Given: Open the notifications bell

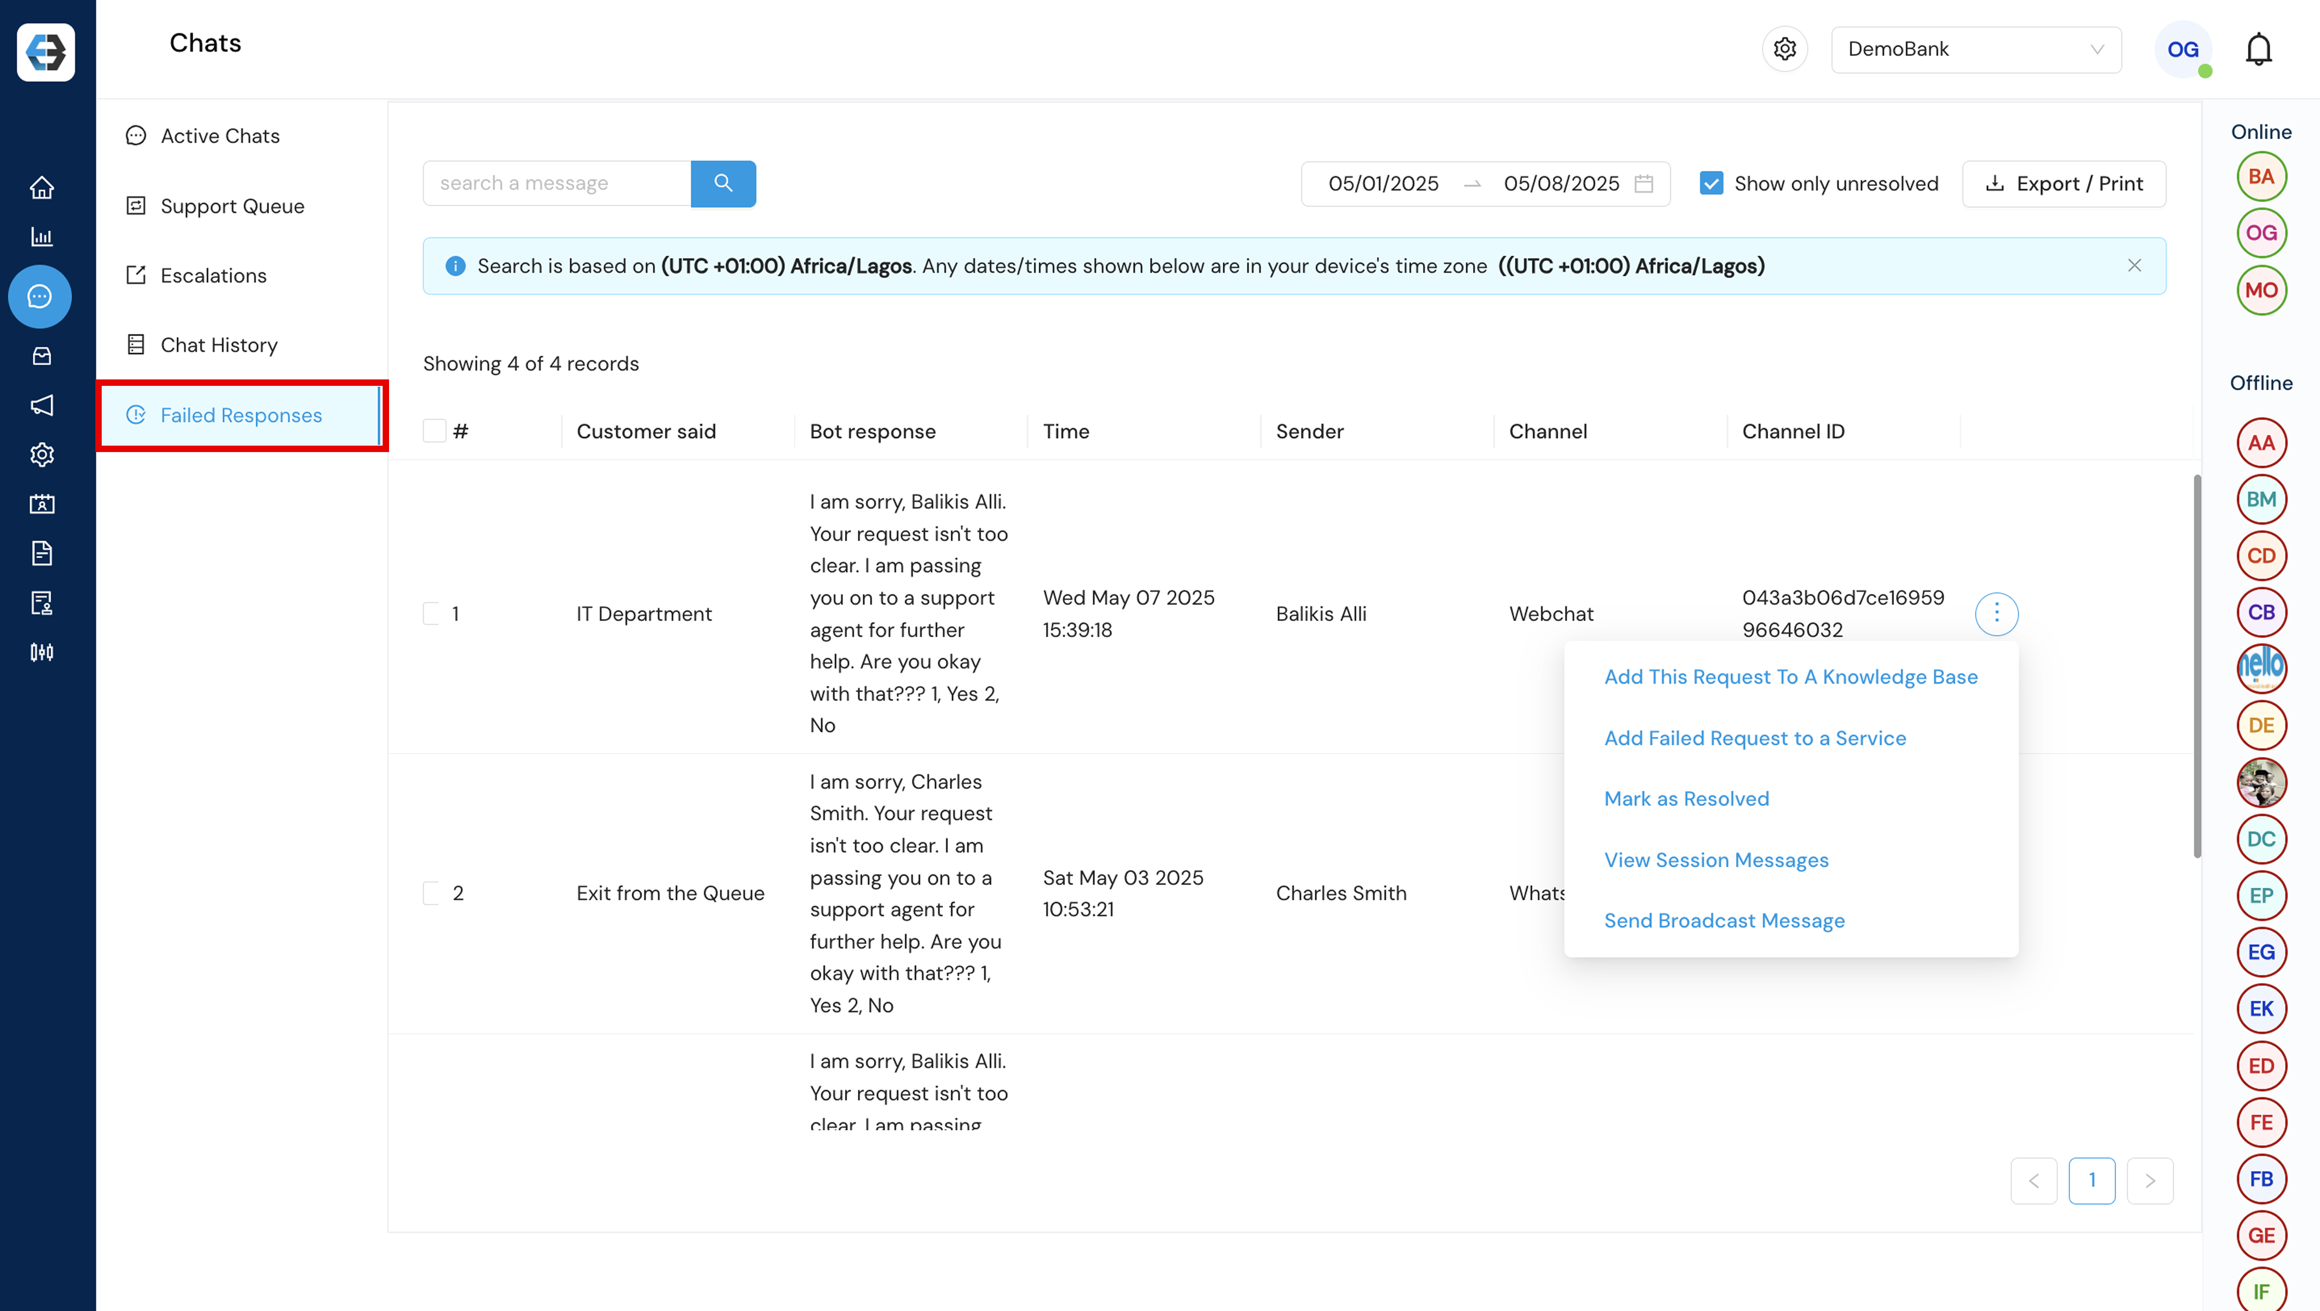Looking at the screenshot, I should (2258, 50).
